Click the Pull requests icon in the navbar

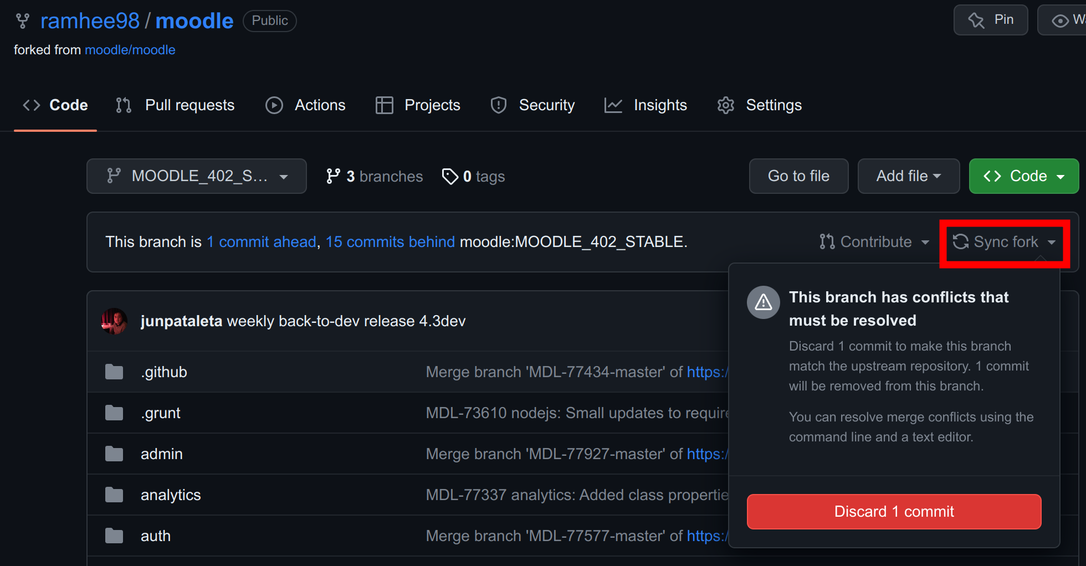click(x=123, y=105)
